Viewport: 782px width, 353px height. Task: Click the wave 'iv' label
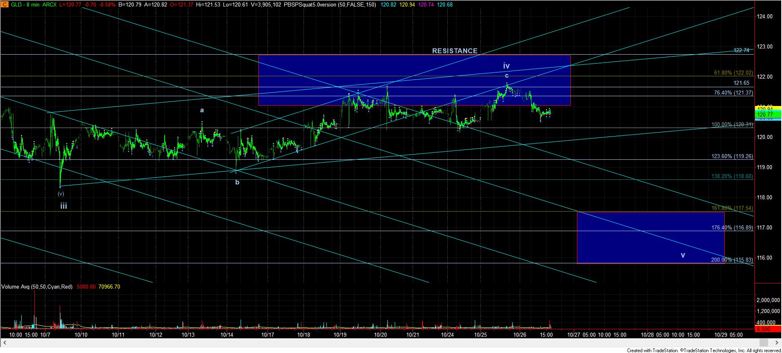point(506,66)
